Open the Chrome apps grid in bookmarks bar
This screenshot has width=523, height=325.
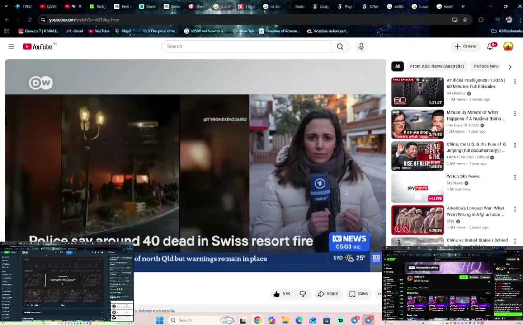(6, 31)
